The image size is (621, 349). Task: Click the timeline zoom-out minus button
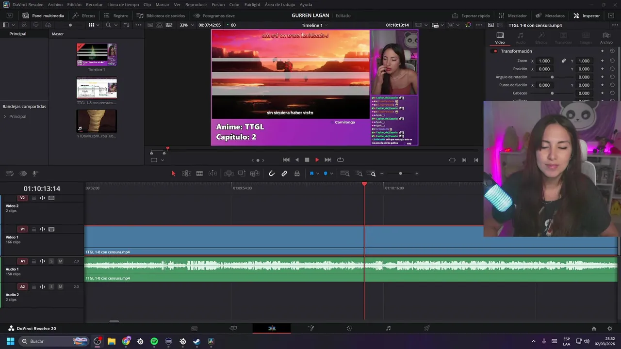pos(382,174)
